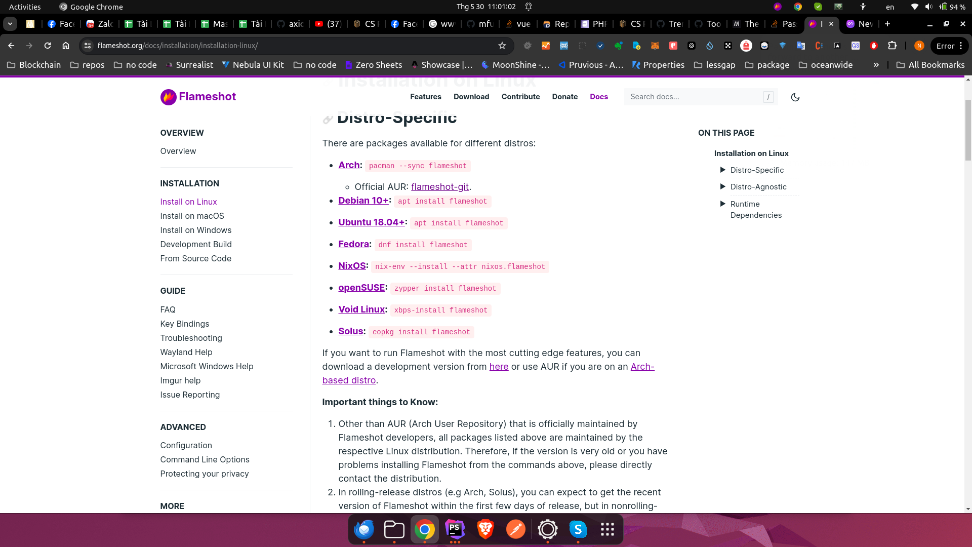Open the All Bookmarks folder
972x547 pixels.
click(930, 65)
